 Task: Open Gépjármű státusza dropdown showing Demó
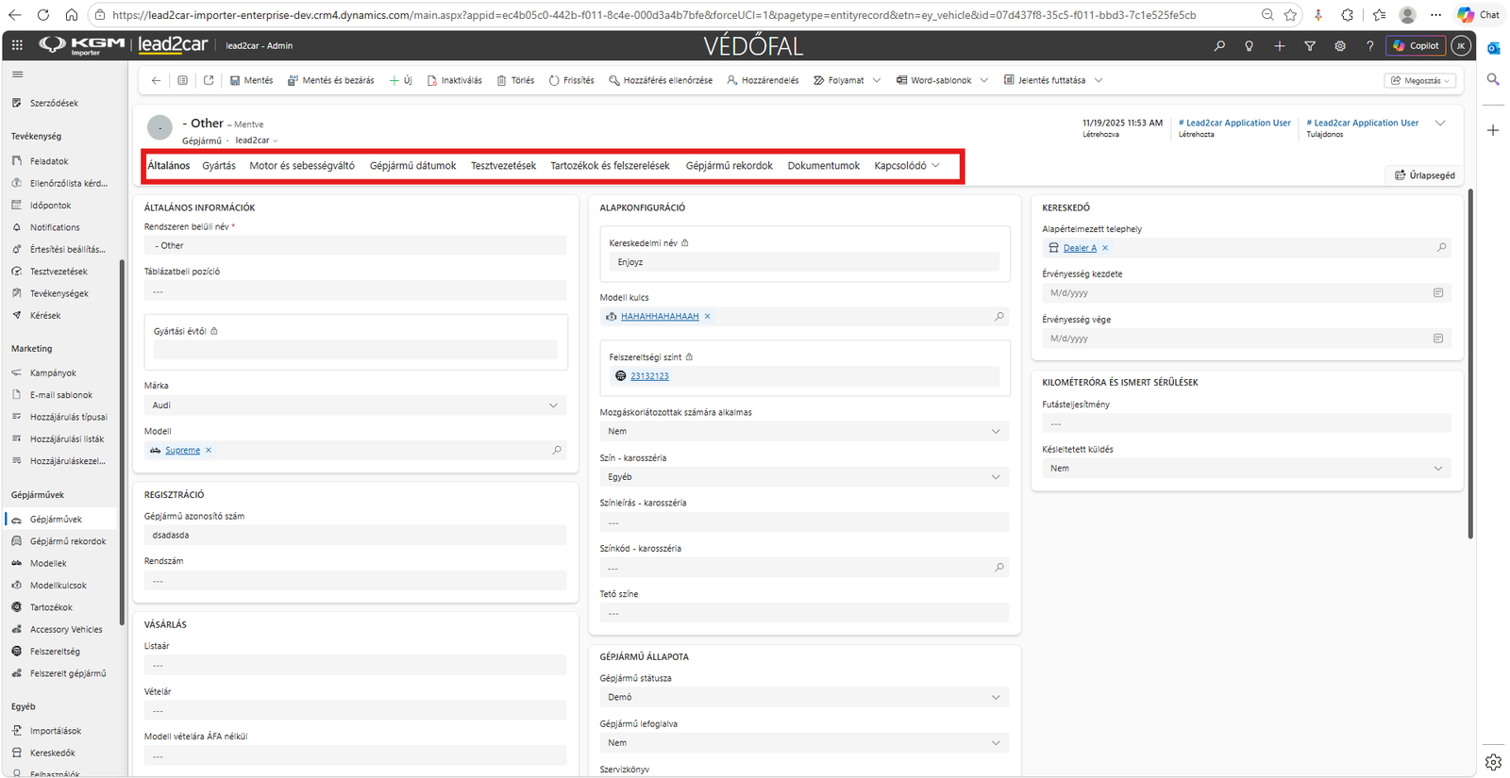pos(804,698)
